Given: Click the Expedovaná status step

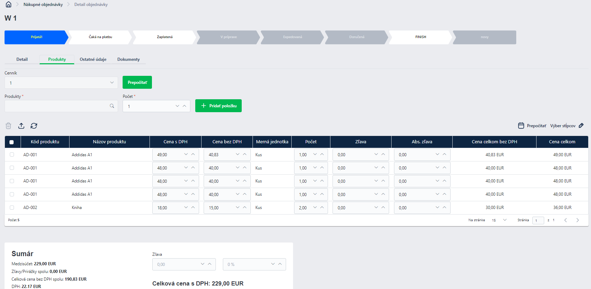Looking at the screenshot, I should (293, 37).
